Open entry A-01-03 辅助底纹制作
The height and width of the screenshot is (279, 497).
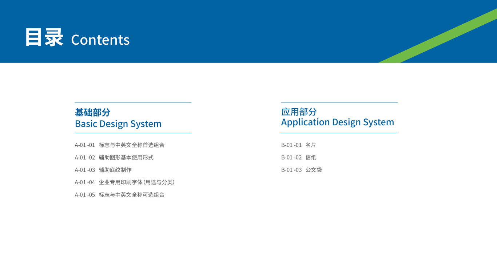(x=103, y=170)
